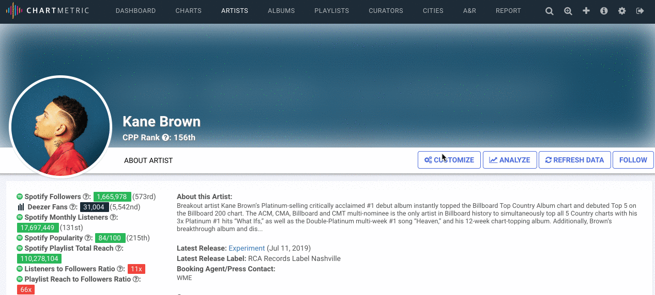This screenshot has width=655, height=295.
Task: Open the A&R menu item
Action: pos(469,11)
